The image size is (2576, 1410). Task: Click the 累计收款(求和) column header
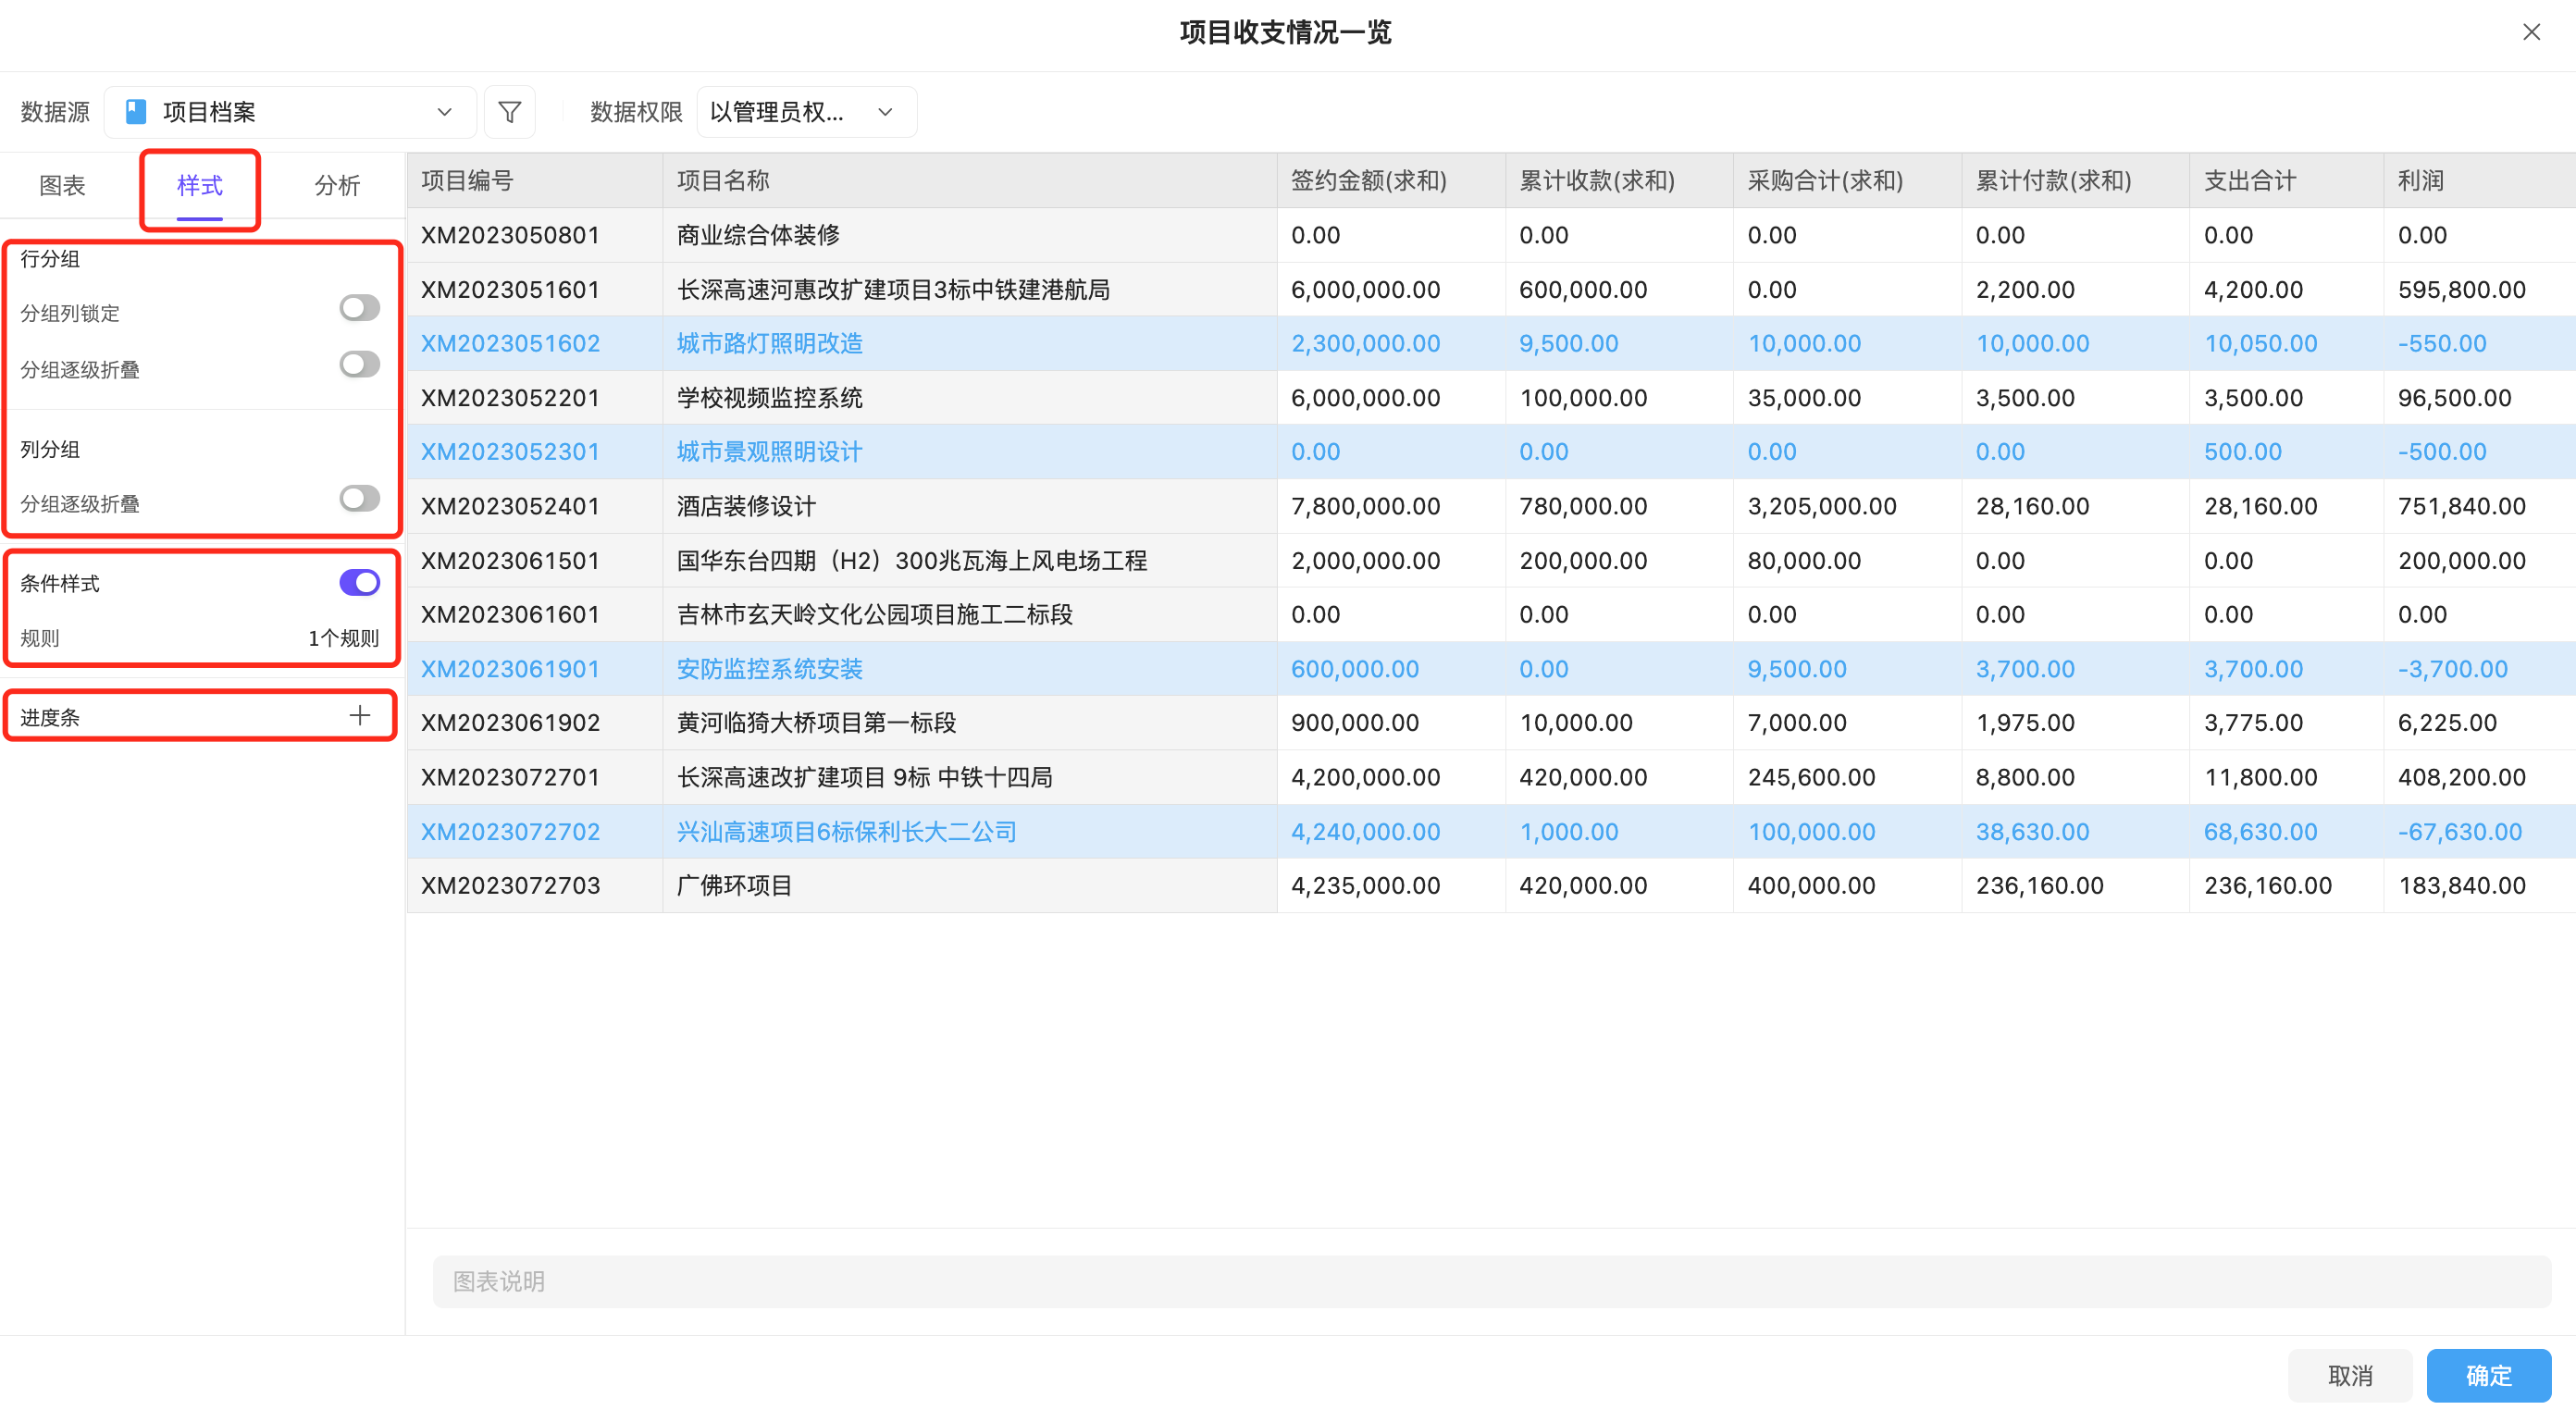point(1619,181)
